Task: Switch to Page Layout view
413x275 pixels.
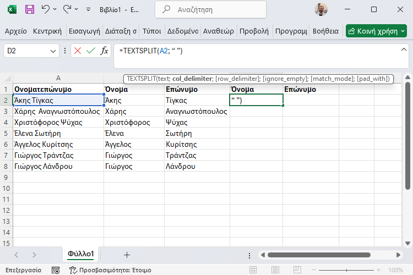Action: tap(276, 270)
